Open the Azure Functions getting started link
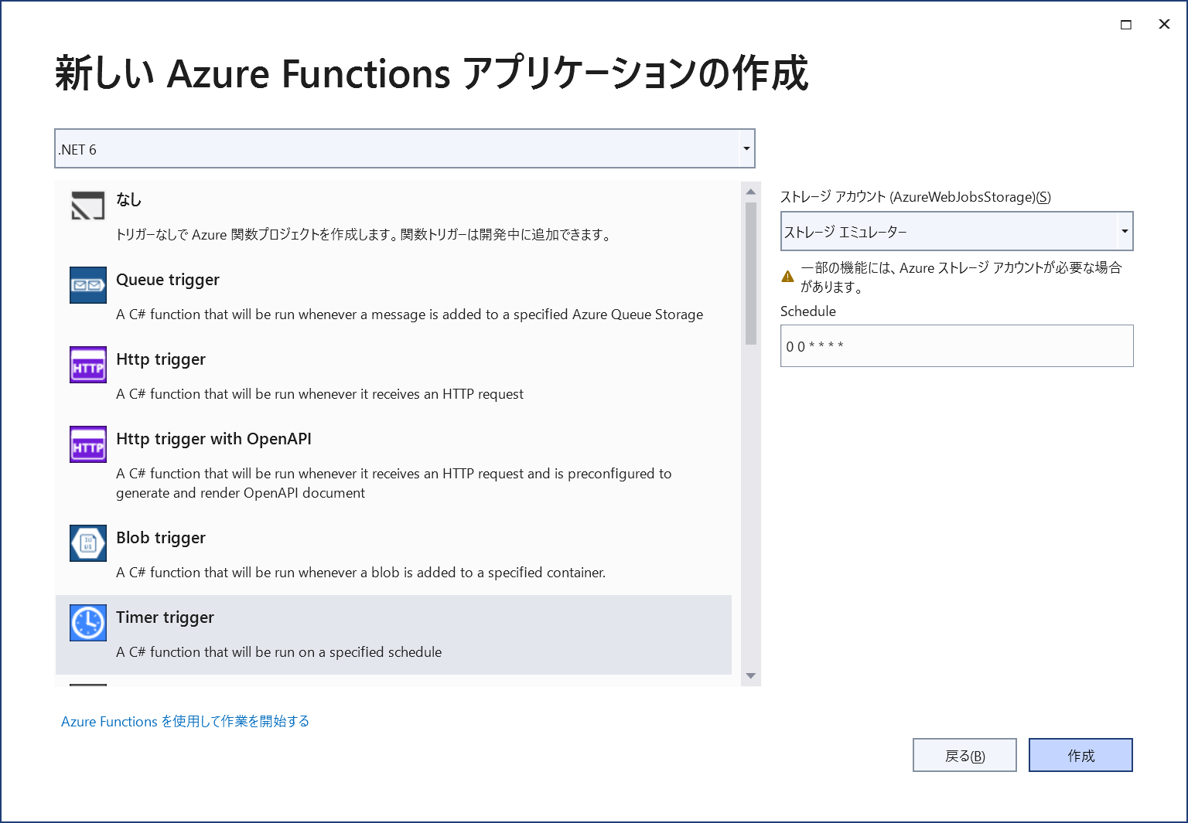 [185, 721]
